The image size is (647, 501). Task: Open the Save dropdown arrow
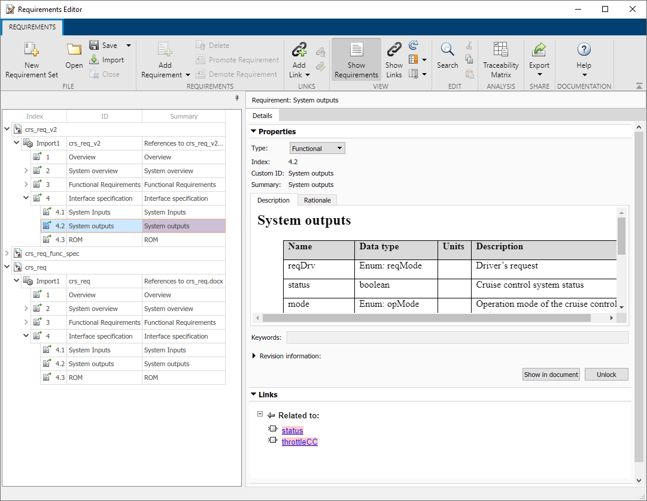pyautogui.click(x=128, y=46)
